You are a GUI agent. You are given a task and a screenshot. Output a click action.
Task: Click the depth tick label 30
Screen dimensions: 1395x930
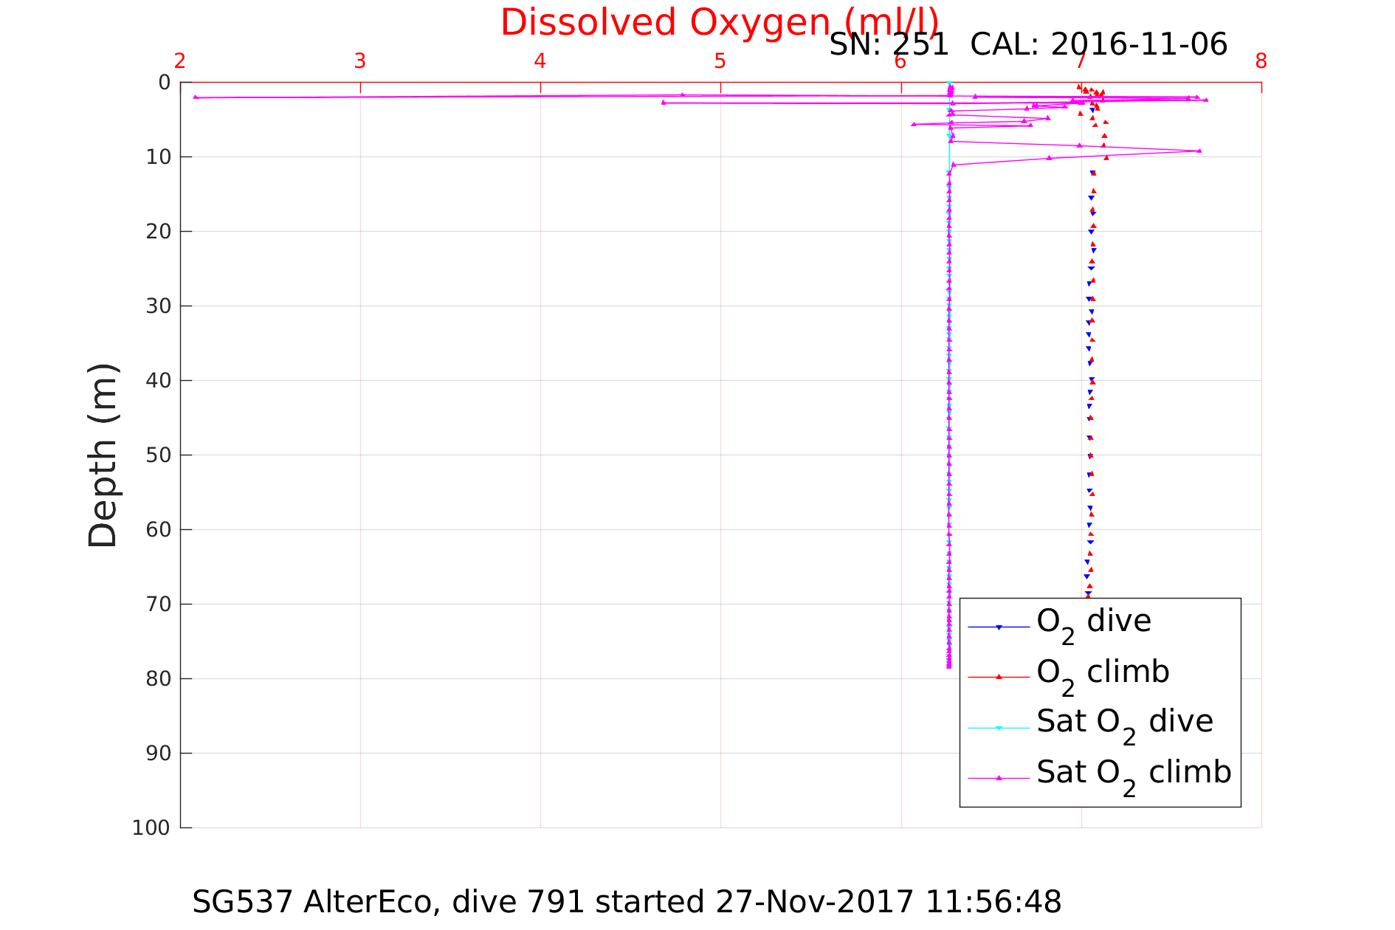(x=159, y=306)
